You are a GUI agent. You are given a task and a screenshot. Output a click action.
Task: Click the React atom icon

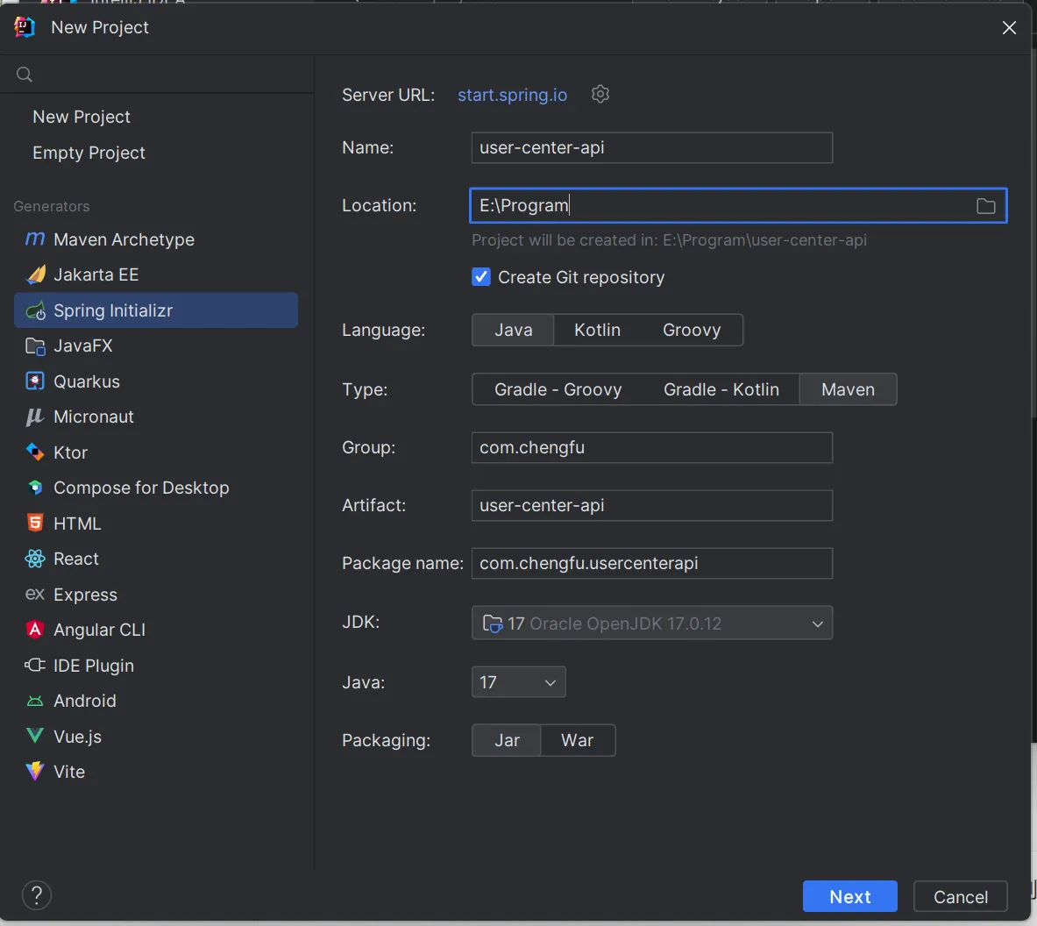(35, 559)
